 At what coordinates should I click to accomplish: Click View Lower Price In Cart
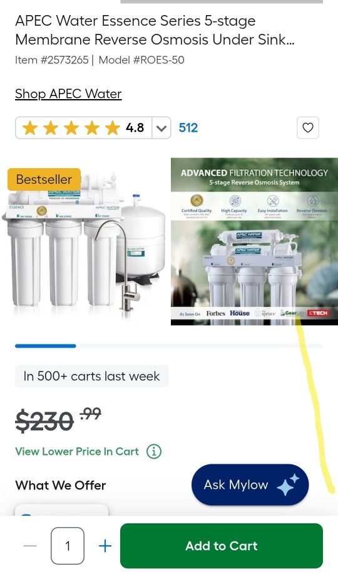pos(77,451)
